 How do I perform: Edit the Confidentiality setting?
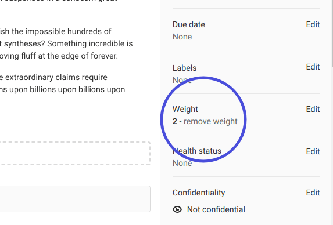click(313, 193)
